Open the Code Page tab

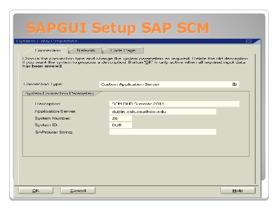click(123, 50)
